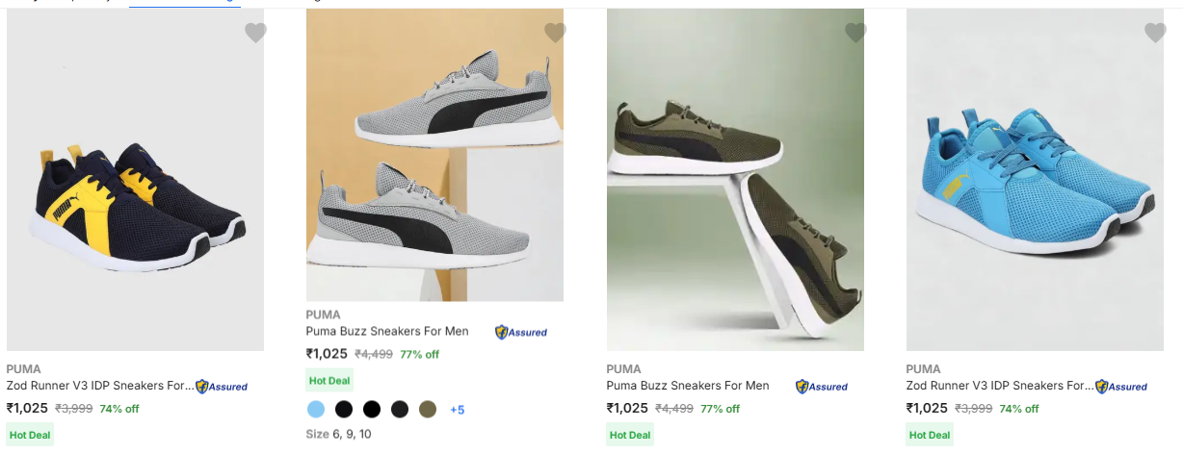Click Assured badge beside grey Puma Buzz title
This screenshot has width=1183, height=453.
pos(521,332)
